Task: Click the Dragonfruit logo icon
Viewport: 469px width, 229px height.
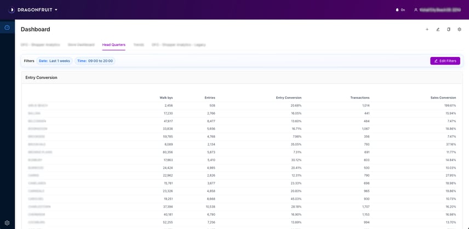Action: point(12,10)
